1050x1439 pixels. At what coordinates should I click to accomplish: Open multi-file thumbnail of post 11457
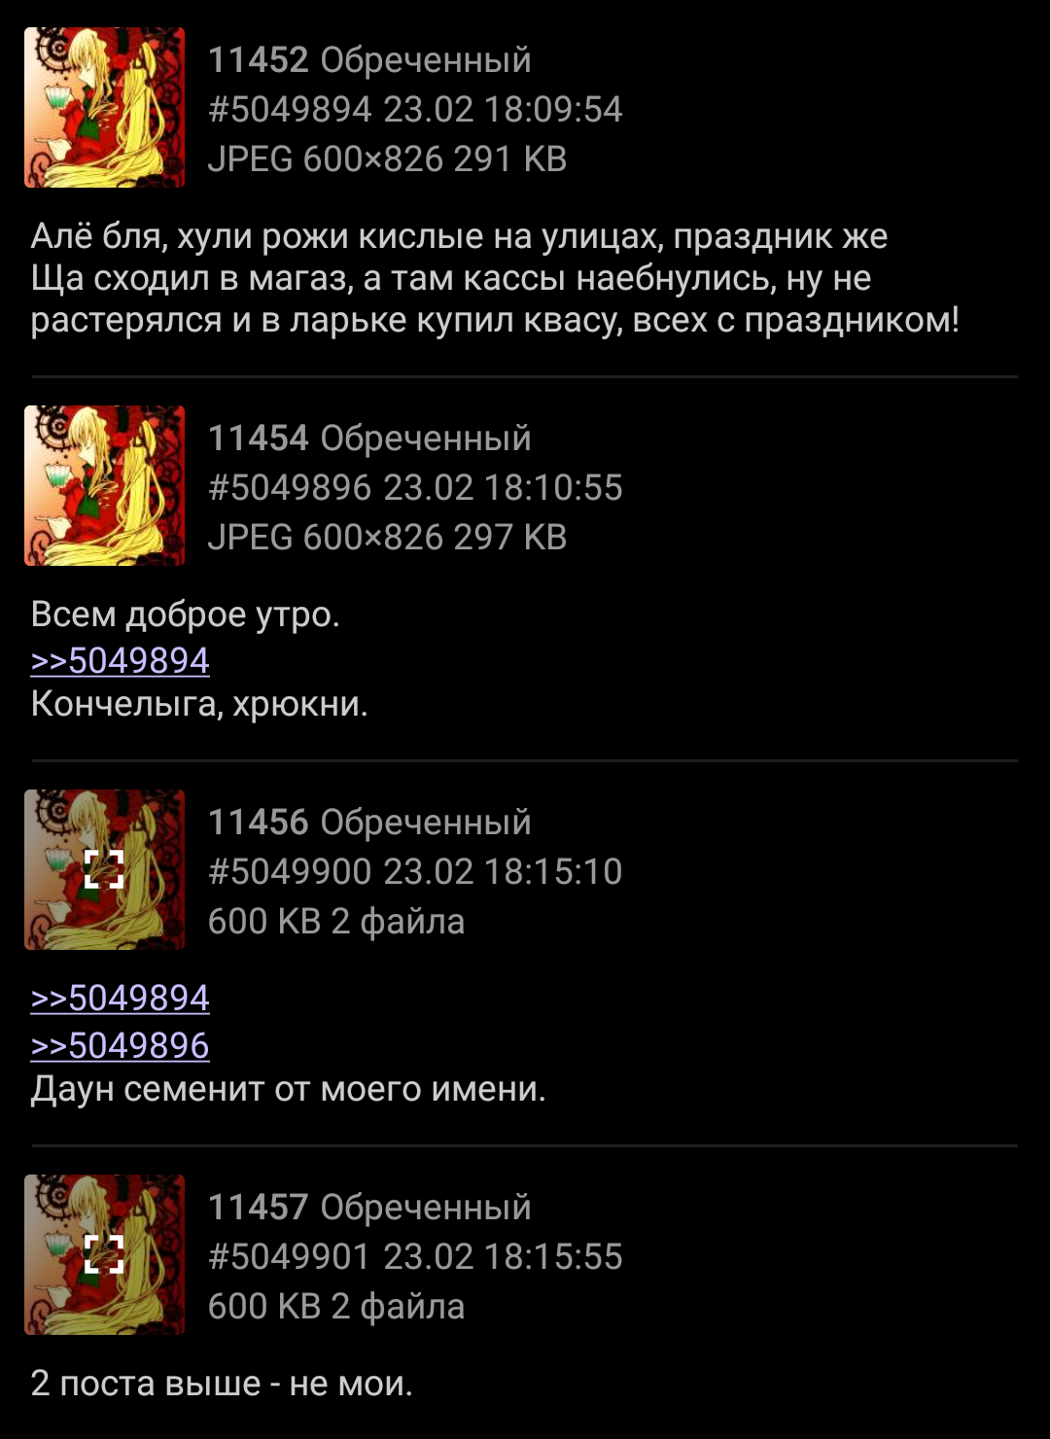pyautogui.click(x=104, y=1254)
